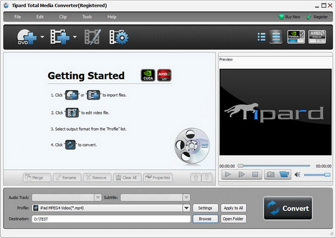This screenshot has width=336, height=238.
Task: Click the Tipard app icon in title bar
Action: [x=6, y=5]
